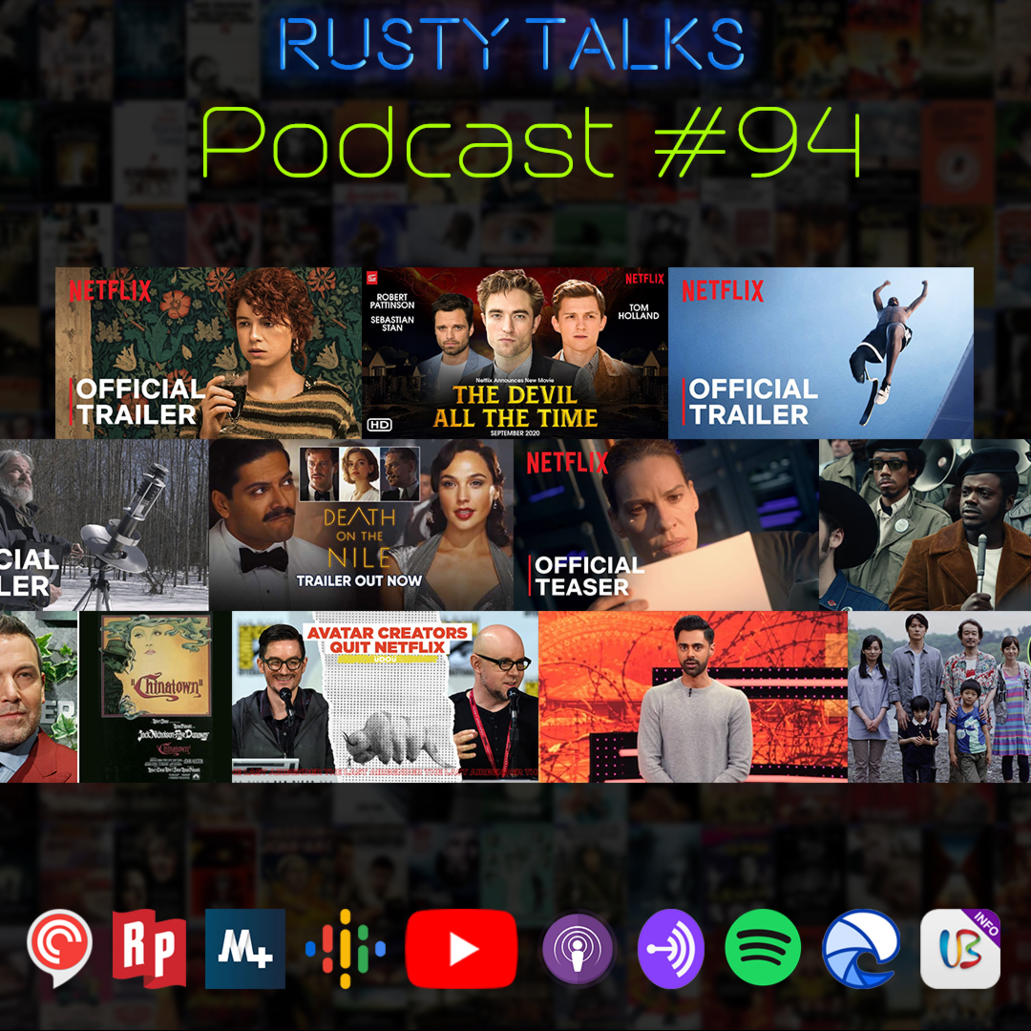Click the blue M+ podcast icon

[245, 949]
